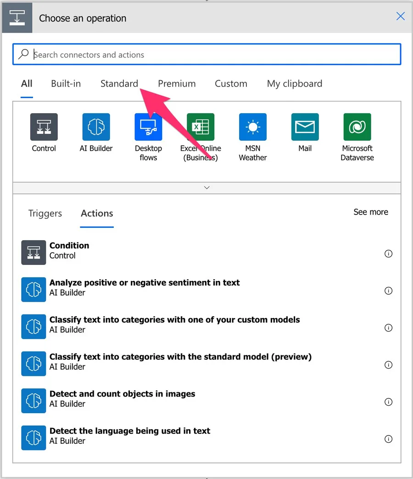413x479 pixels.
Task: Switch to the Premium tab
Action: [x=177, y=83]
